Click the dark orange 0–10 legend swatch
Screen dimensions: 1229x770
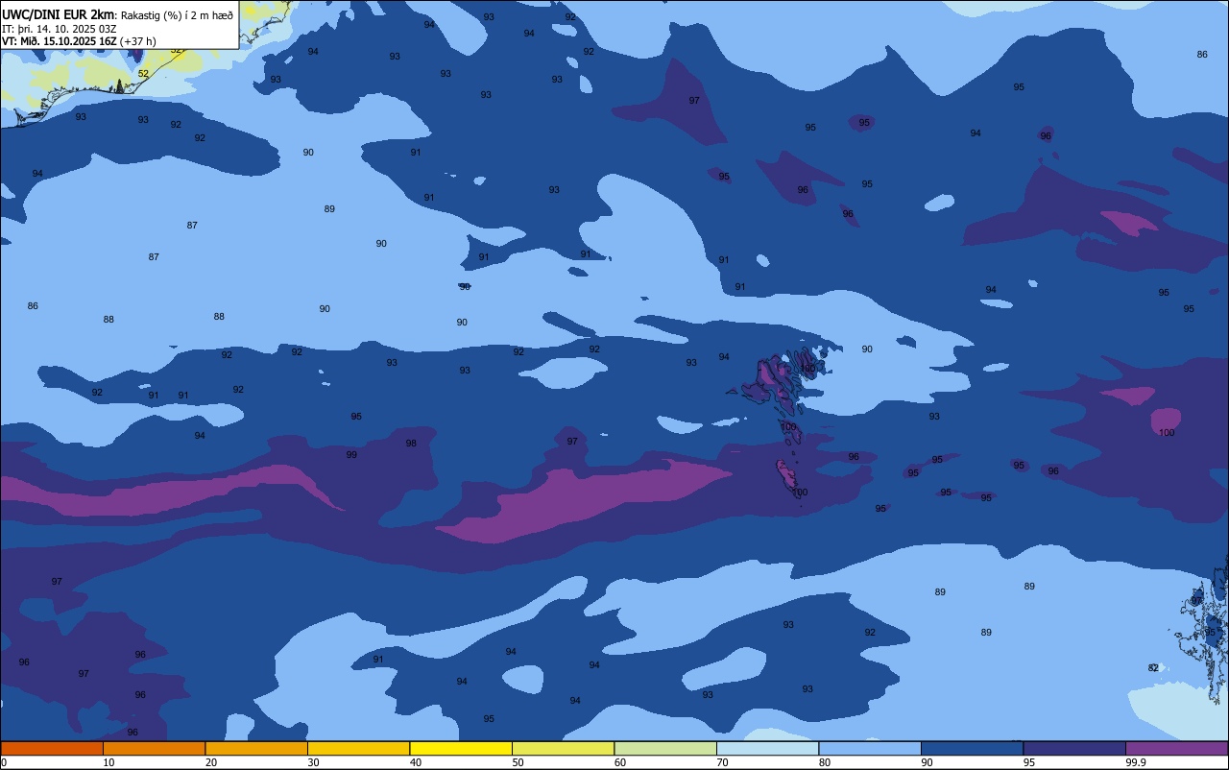[52, 748]
